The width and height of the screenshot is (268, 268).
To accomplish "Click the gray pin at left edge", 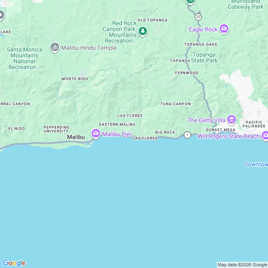I will tap(2, 15).
